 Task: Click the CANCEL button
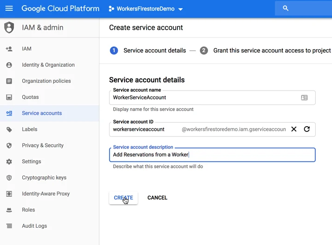(x=157, y=198)
